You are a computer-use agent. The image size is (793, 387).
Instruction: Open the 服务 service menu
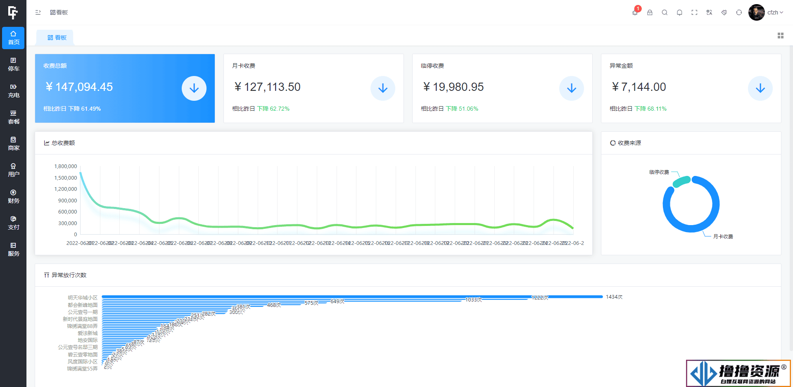coord(13,249)
